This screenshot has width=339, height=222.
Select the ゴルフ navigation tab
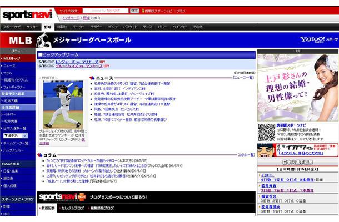click(x=113, y=27)
